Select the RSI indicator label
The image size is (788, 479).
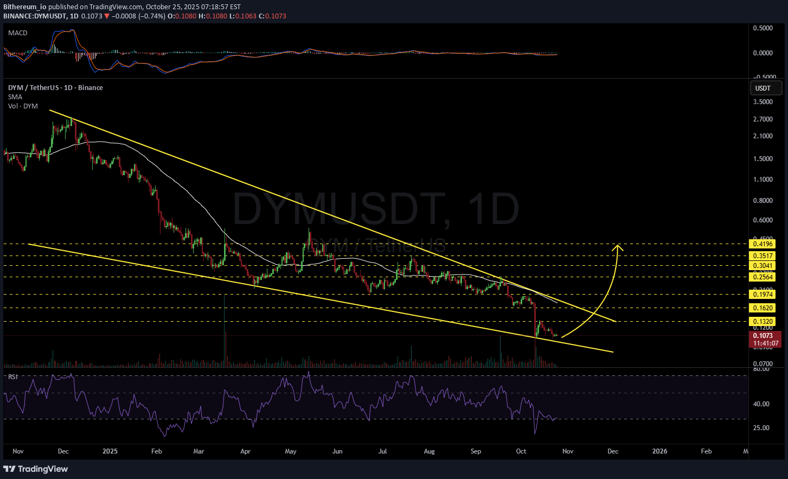tap(12, 376)
